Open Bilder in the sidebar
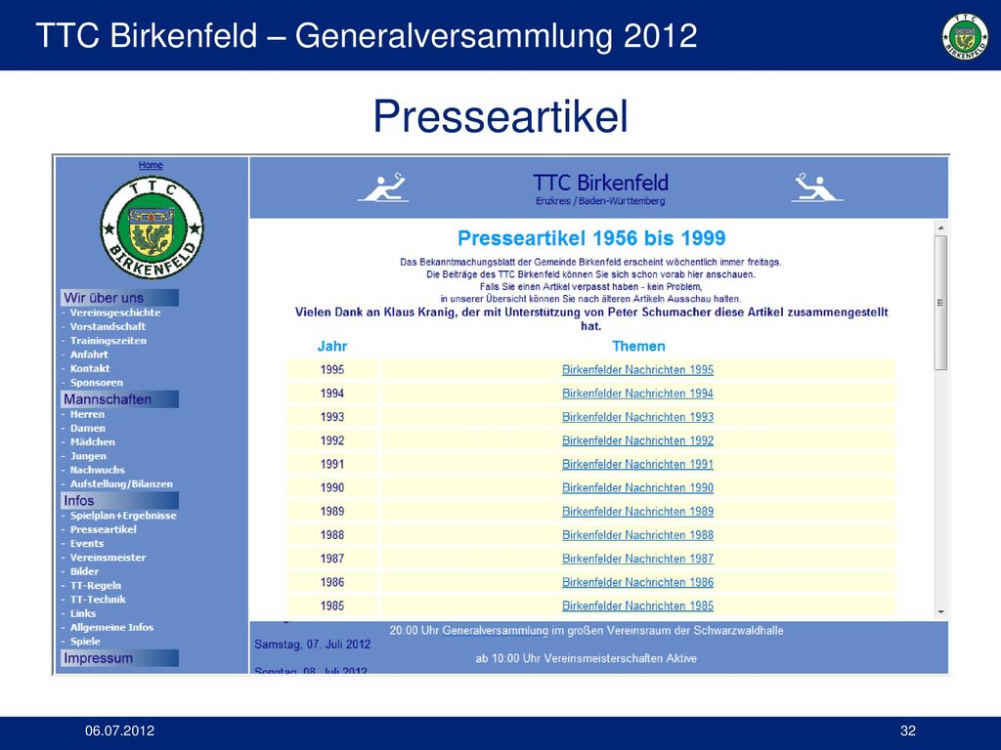Image resolution: width=1001 pixels, height=750 pixels. 84,571
